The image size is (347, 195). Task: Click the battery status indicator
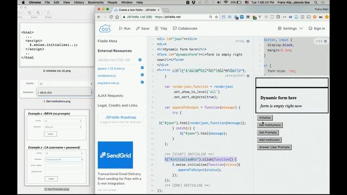pyautogui.click(x=236, y=2)
